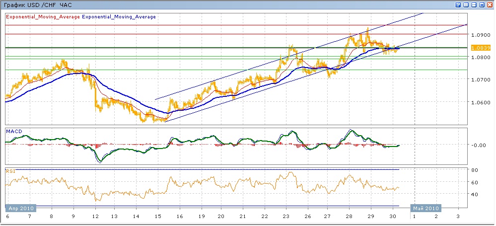Select the red Exponential_Moving_Average legend label
The image size is (496, 226).
tap(42, 16)
